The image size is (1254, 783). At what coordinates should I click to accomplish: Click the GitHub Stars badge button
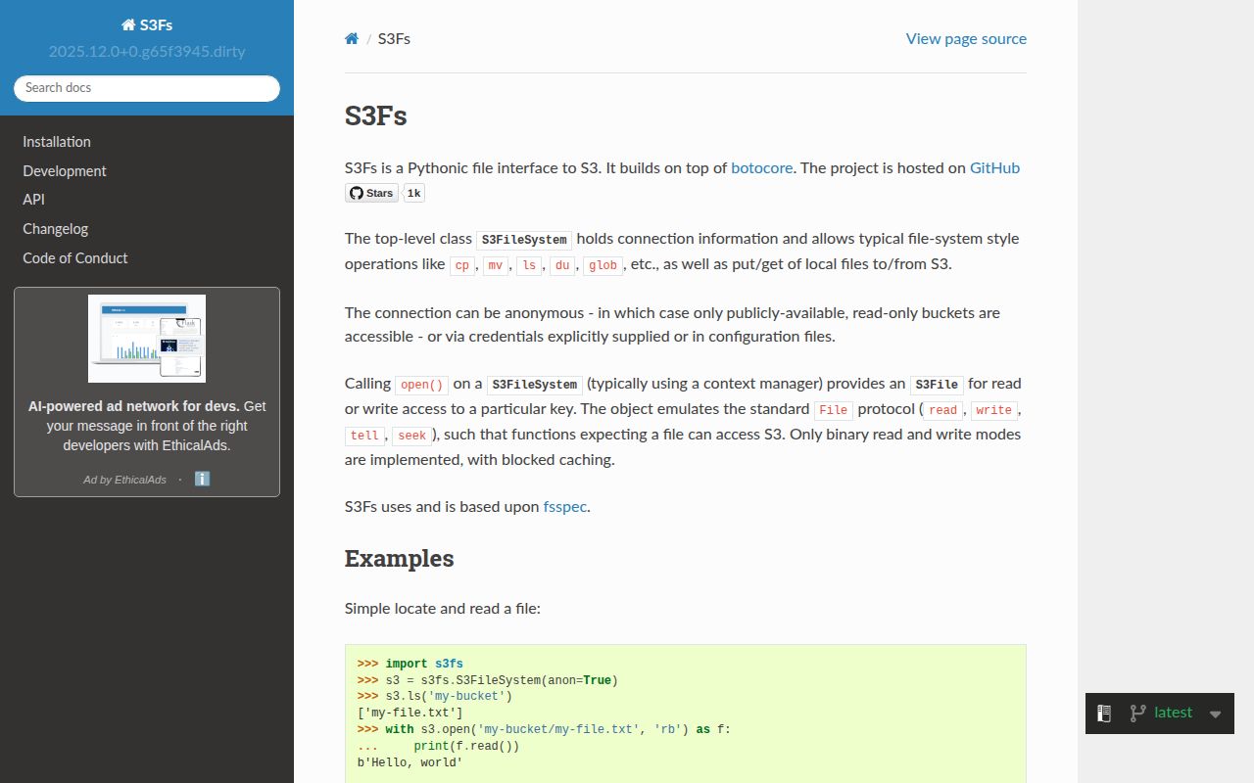click(x=371, y=193)
